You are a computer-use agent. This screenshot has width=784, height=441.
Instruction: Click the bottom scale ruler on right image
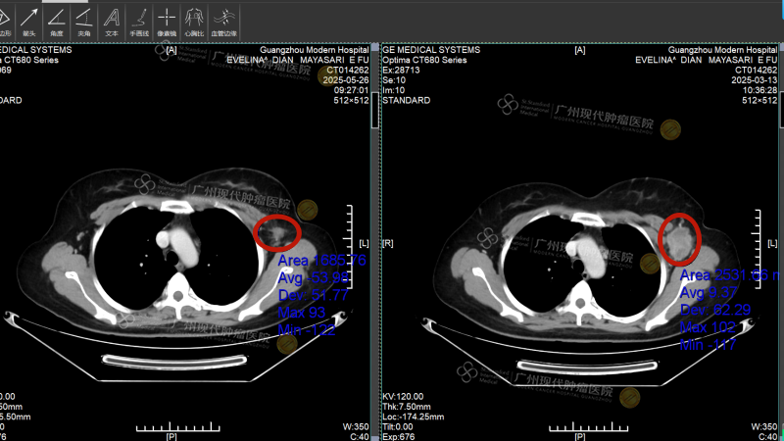click(x=578, y=427)
